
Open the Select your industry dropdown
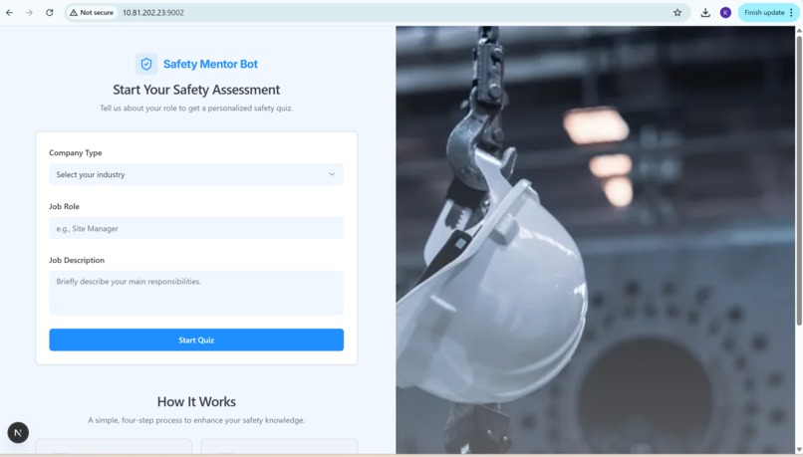[196, 174]
